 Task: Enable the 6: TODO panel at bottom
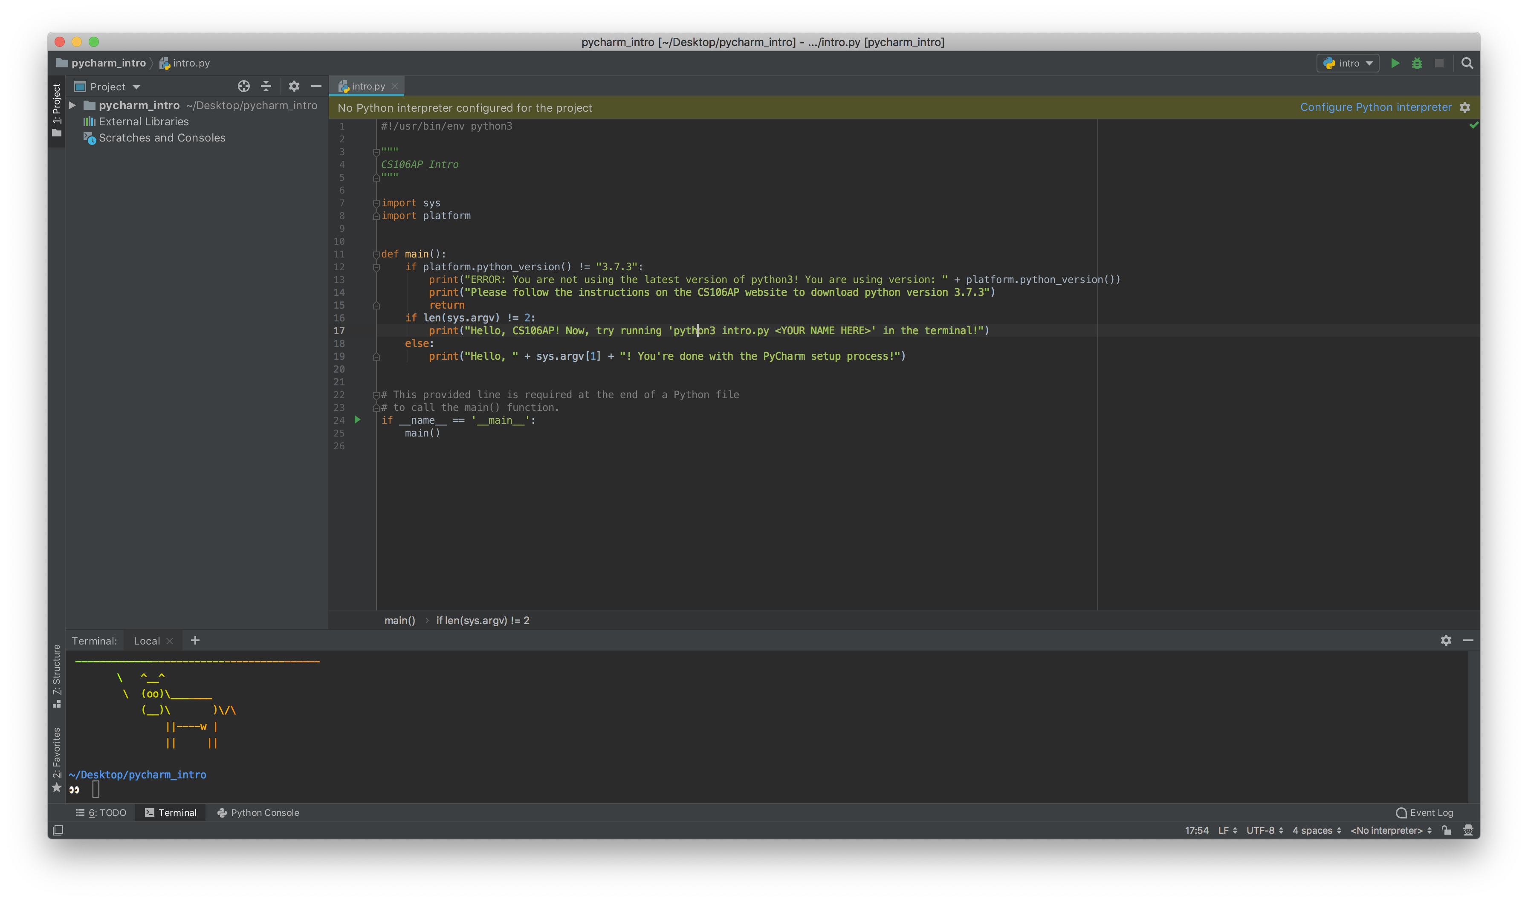coord(103,812)
